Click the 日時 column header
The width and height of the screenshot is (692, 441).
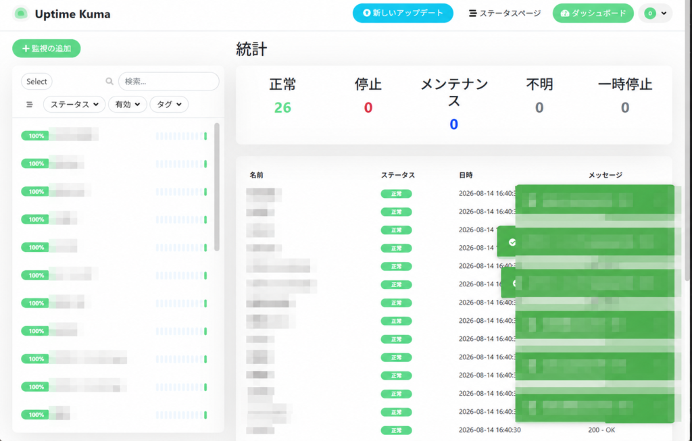click(466, 175)
